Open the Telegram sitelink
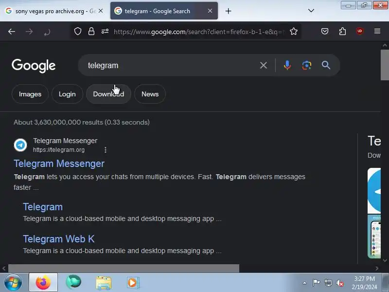The image size is (389, 292). 43,207
